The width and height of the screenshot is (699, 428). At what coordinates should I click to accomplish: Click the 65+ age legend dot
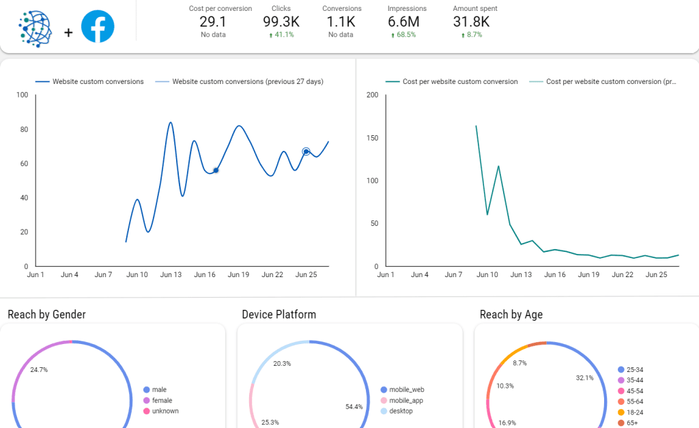[x=621, y=423]
